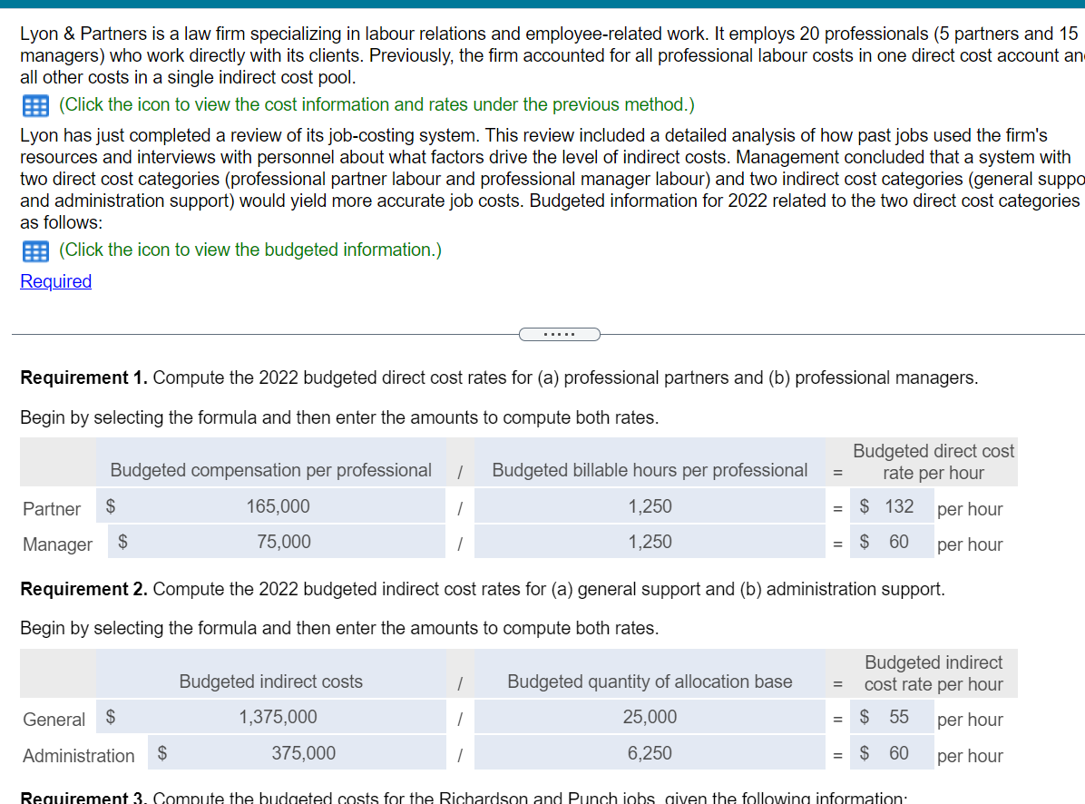The image size is (1085, 804).
Task: Select the icon beside previous method text
Action: 34,105
